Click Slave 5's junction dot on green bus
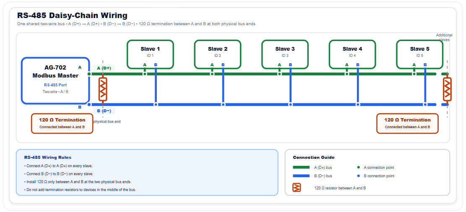This screenshot has height=212, width=466. (414, 74)
